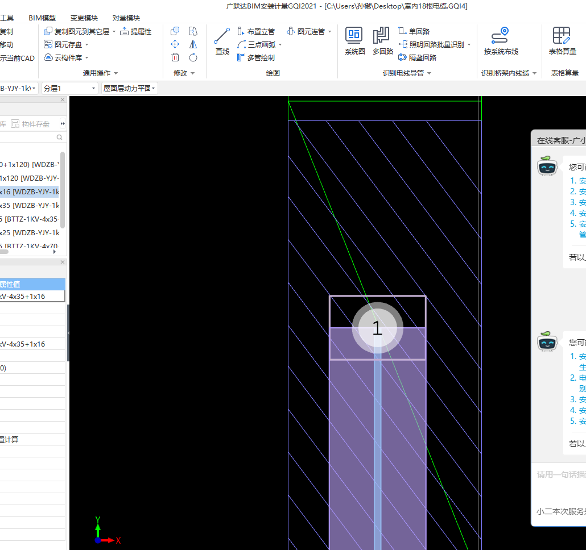Click 复制图元到其它层 copy icon
586x550 pixels.
click(x=48, y=31)
